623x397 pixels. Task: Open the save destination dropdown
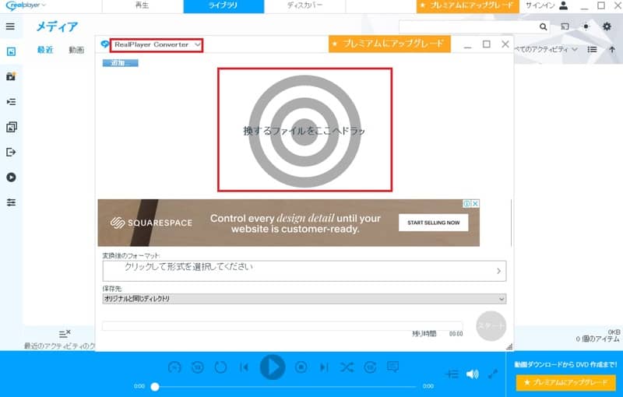[304, 299]
